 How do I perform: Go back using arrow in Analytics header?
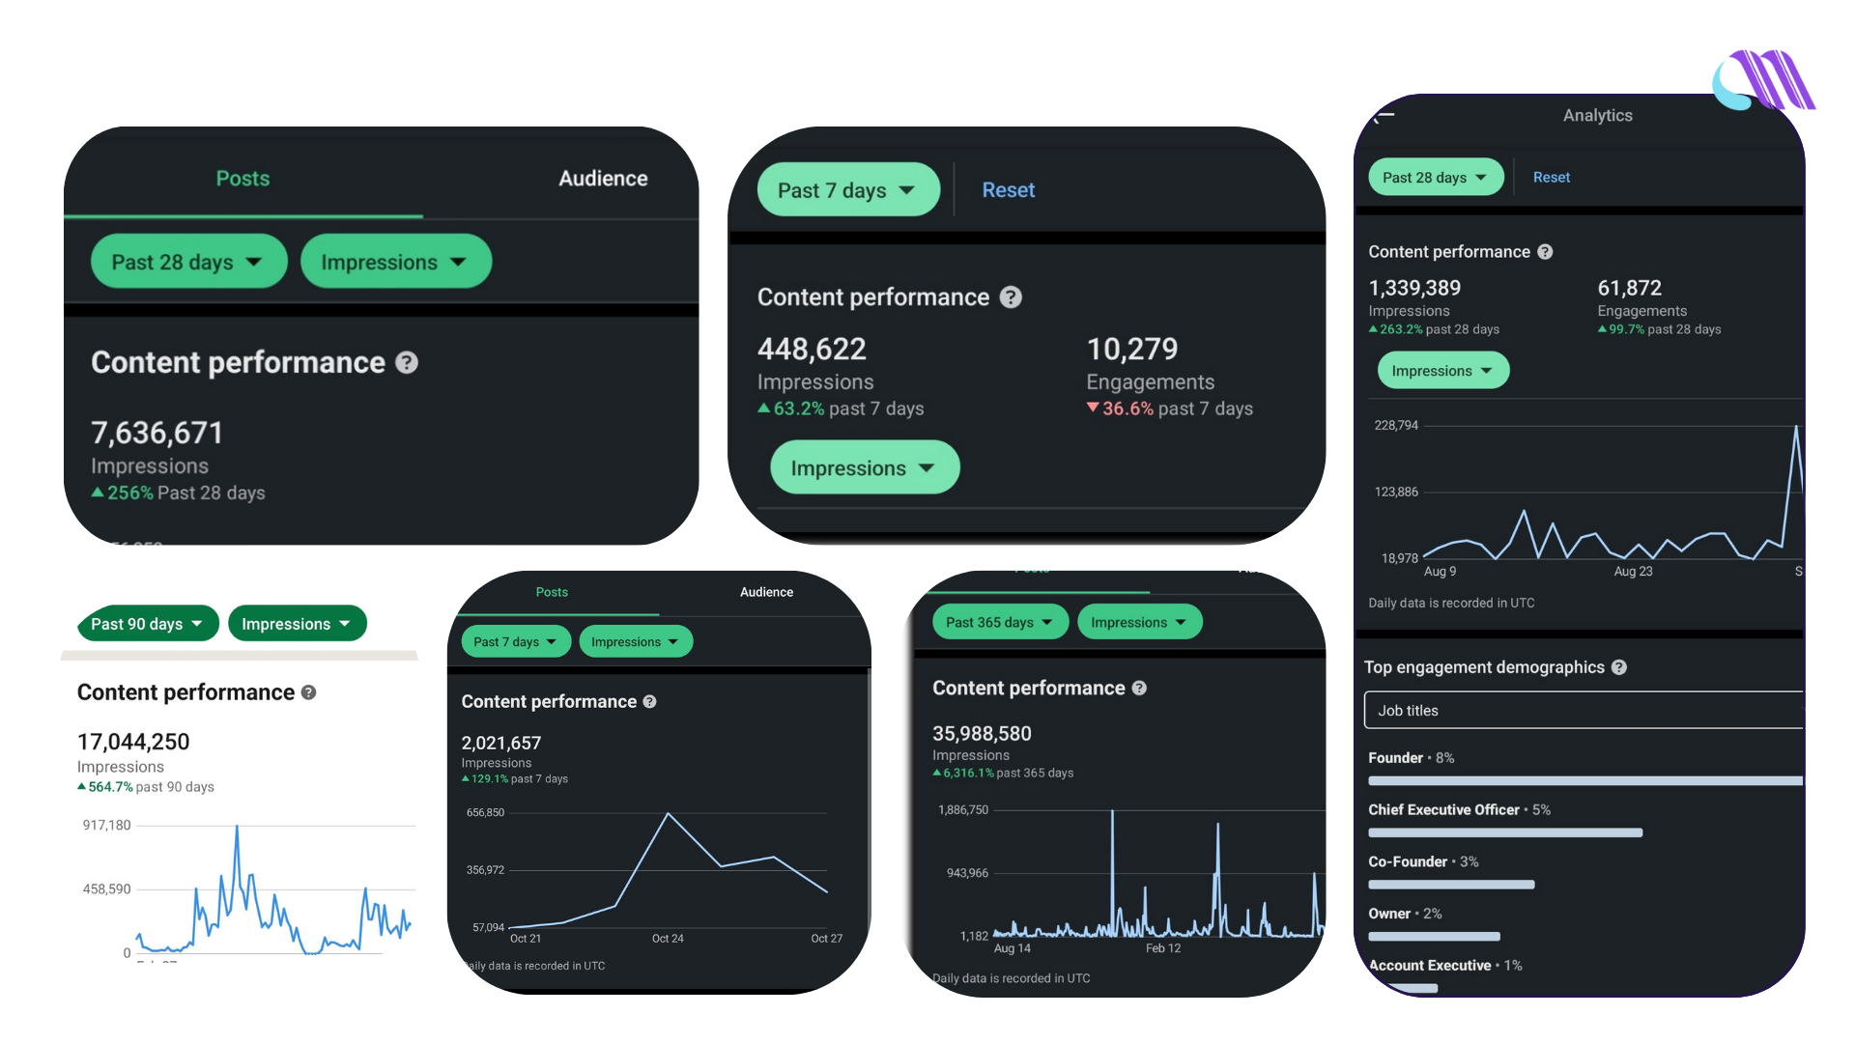1384,116
